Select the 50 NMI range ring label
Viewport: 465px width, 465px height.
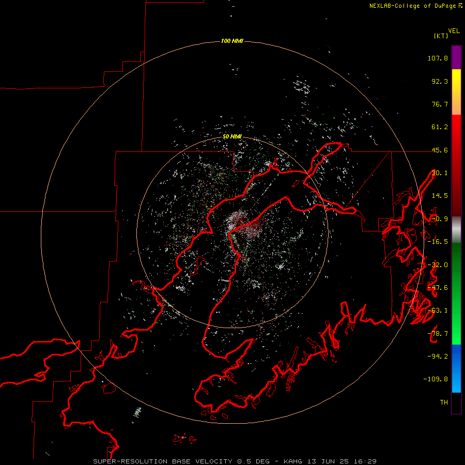pyautogui.click(x=232, y=136)
